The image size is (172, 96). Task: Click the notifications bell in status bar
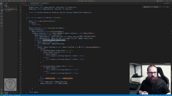tap(171, 95)
